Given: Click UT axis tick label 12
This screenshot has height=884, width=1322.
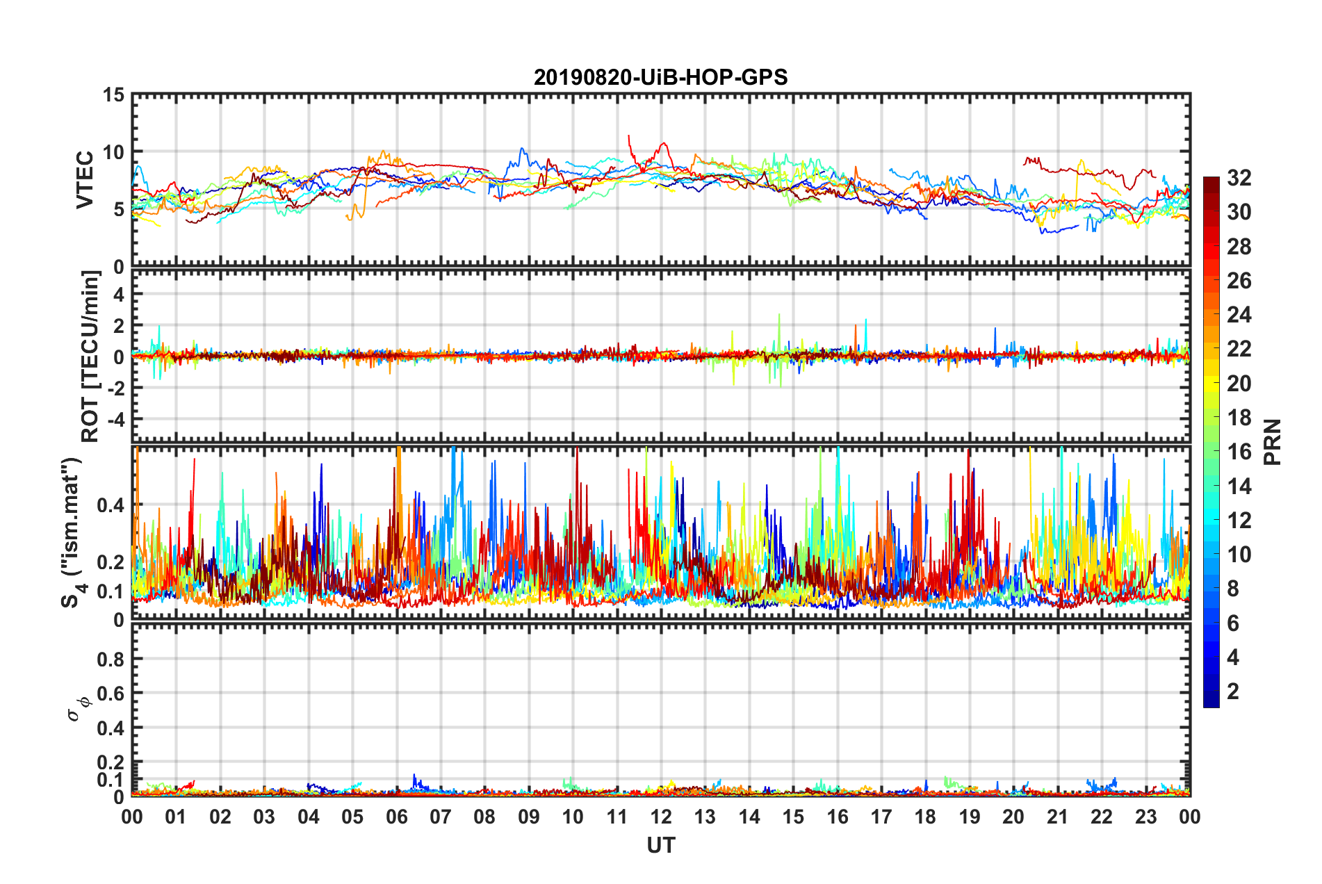Looking at the screenshot, I should pyautogui.click(x=661, y=817).
